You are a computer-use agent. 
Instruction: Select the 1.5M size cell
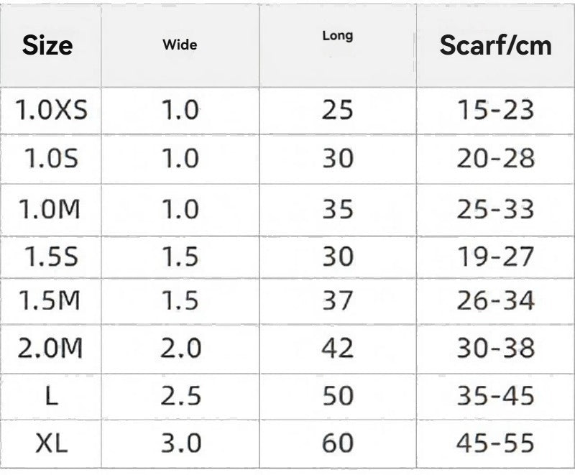pos(50,302)
